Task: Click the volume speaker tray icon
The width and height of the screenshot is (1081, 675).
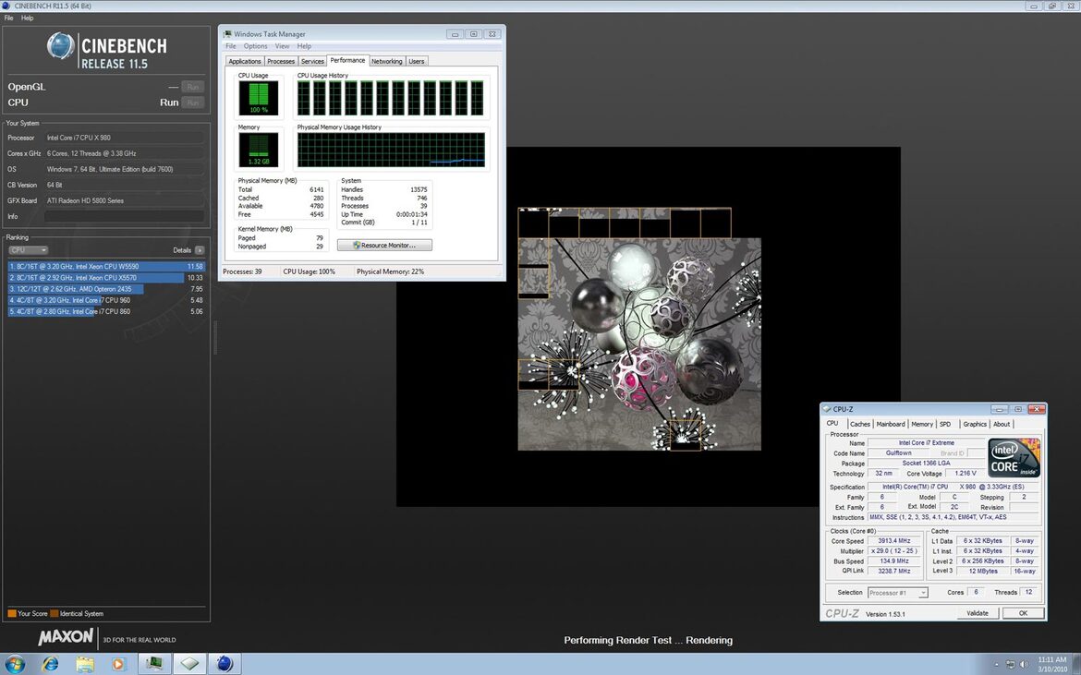Action: (x=1024, y=665)
